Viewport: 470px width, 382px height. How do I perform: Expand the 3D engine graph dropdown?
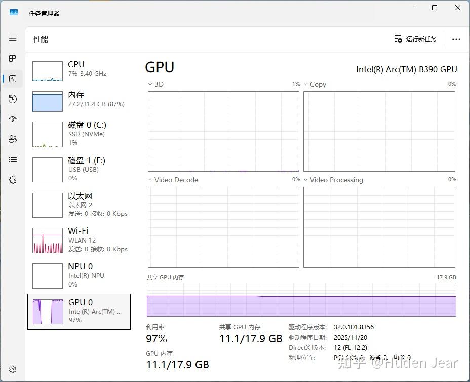150,85
